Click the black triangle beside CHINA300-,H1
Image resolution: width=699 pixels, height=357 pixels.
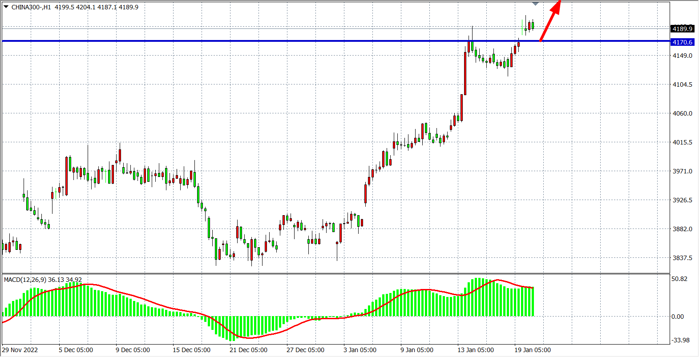[x=6, y=7]
